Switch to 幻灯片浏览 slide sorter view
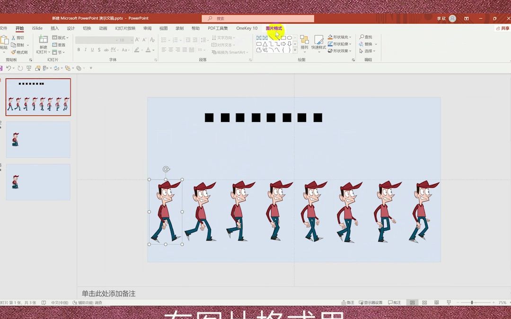Image resolution: width=511 pixels, height=319 pixels. (425, 302)
